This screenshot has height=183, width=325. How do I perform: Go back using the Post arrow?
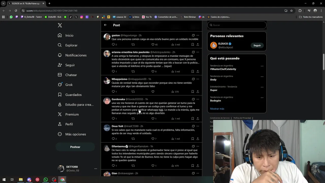105,25
